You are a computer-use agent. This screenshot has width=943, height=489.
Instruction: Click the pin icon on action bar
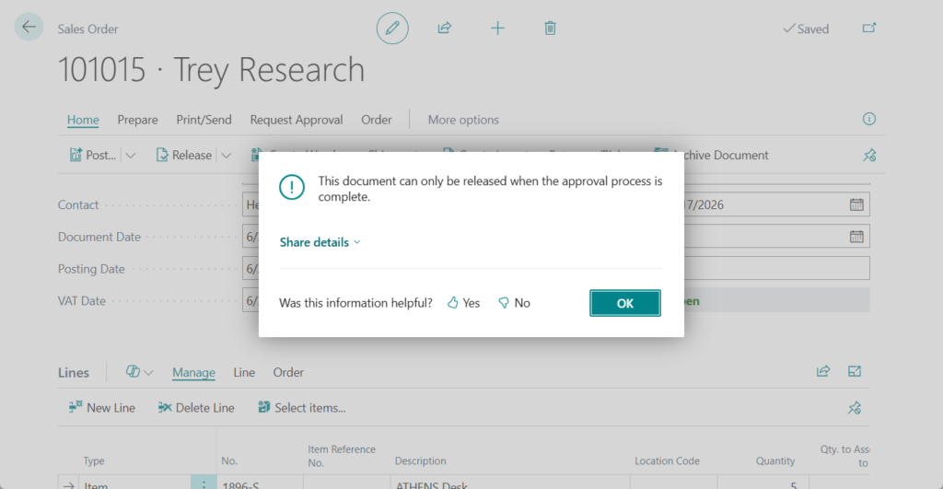(868, 156)
